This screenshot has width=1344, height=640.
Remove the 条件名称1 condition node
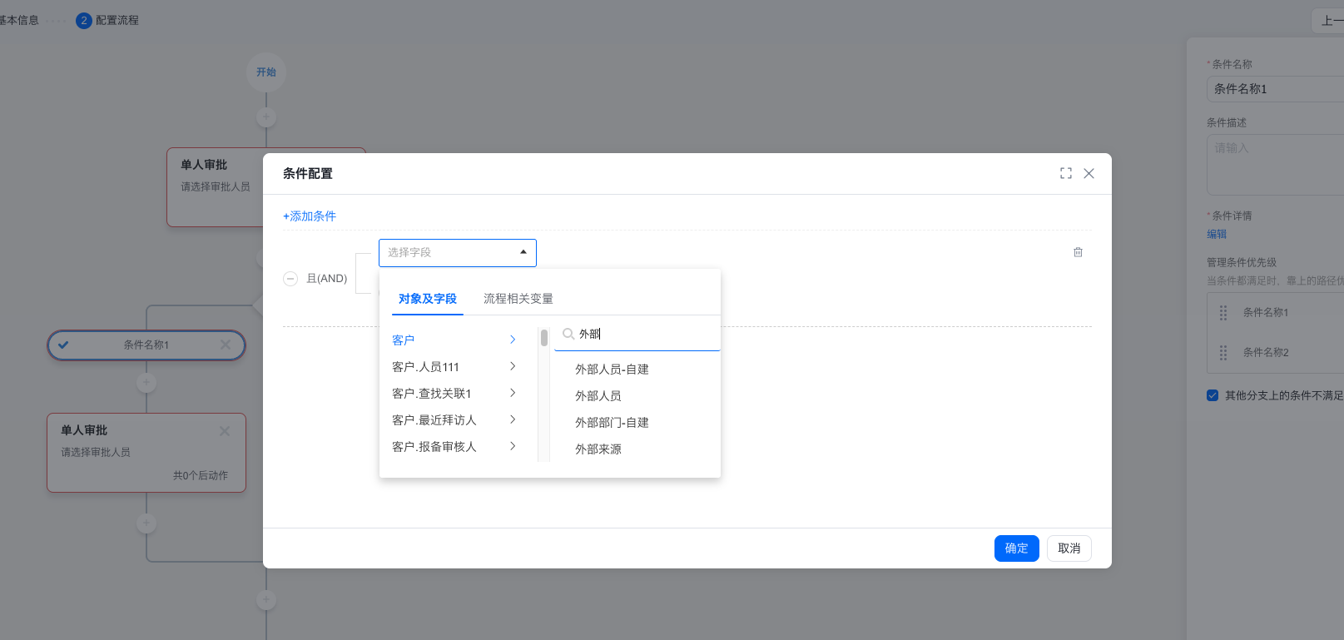tap(226, 345)
